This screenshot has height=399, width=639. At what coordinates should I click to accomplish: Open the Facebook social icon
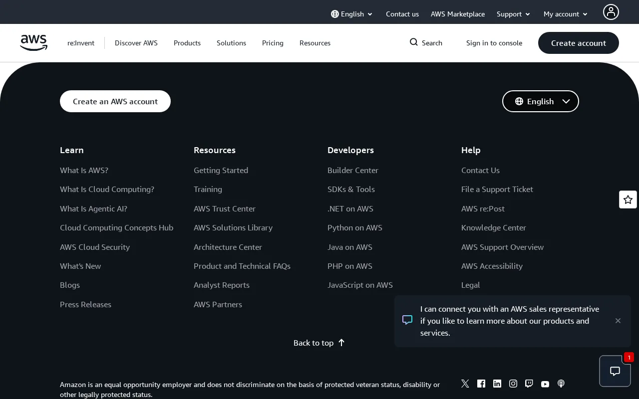pyautogui.click(x=481, y=384)
